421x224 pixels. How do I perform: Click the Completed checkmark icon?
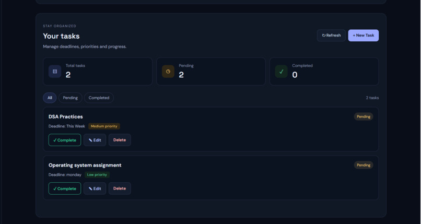282,72
